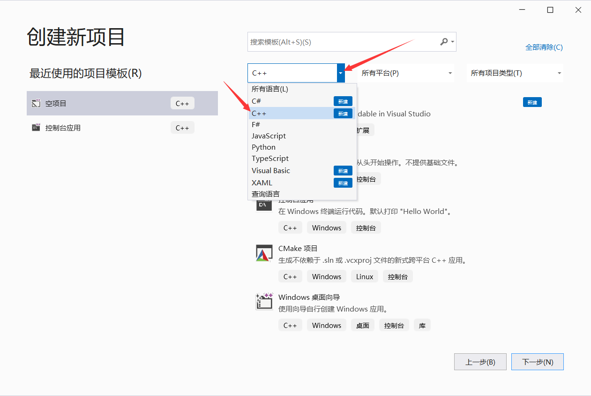Select XAML from the language list
Viewport: 591px width, 396px height.
[x=302, y=183]
